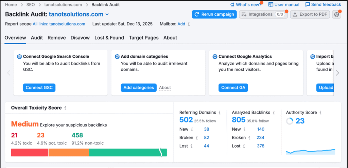Click the red toxic segment of toxicity bar
This screenshot has height=168, width=348.
coord(30,153)
